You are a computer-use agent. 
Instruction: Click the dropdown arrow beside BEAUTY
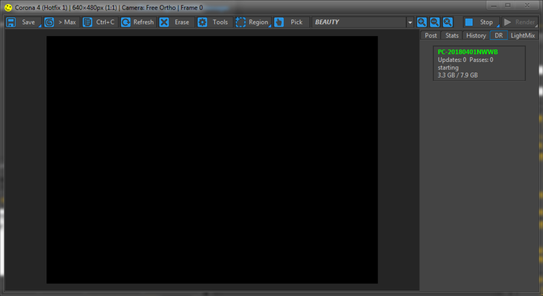(x=410, y=22)
